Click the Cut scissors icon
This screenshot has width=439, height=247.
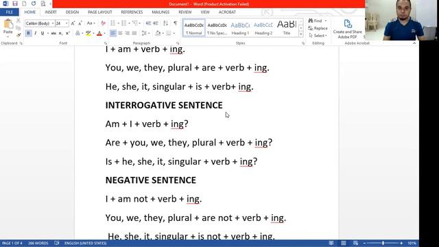(19, 21)
